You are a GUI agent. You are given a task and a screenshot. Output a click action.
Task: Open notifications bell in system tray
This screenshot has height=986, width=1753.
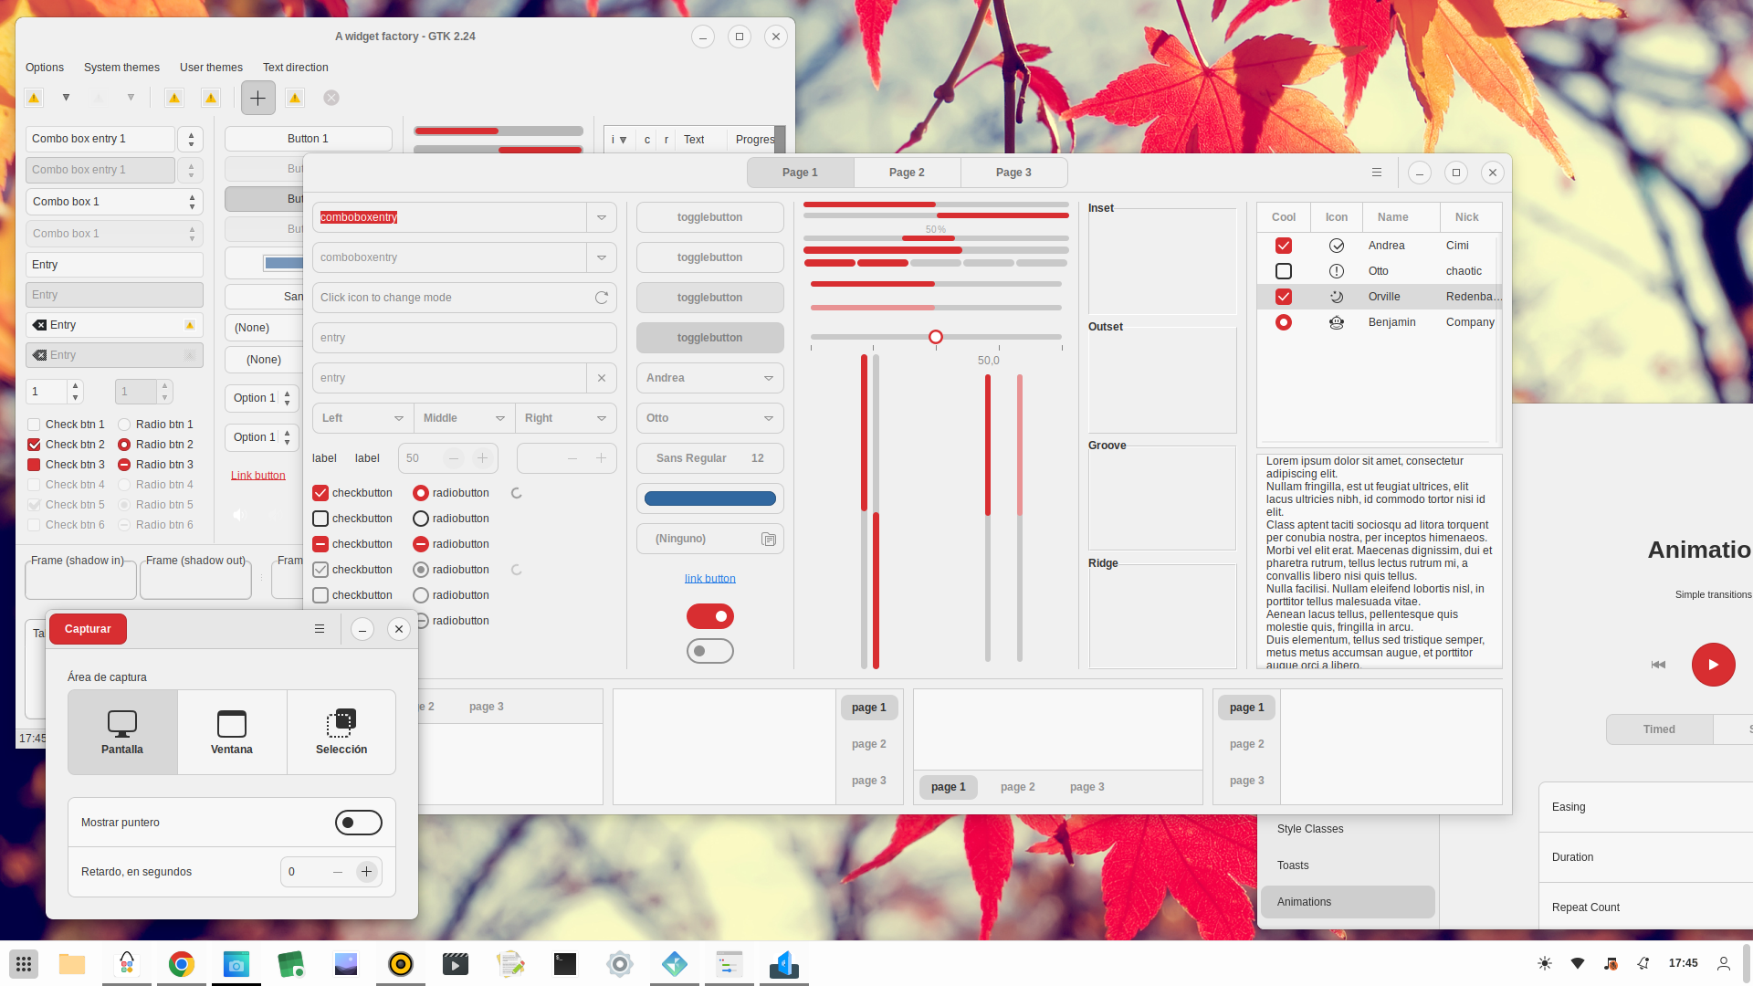click(1643, 963)
